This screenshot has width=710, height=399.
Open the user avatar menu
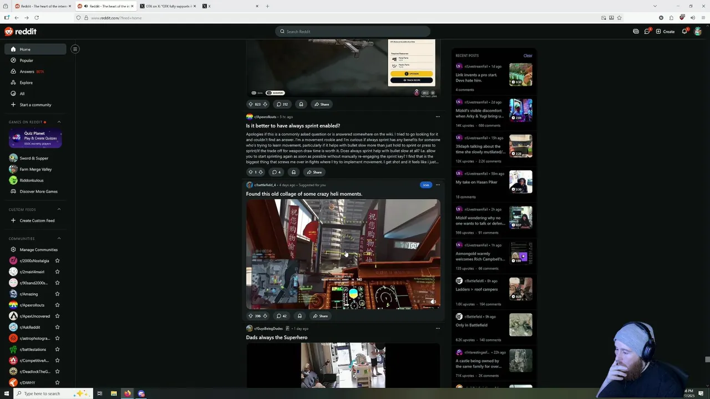click(x=698, y=31)
